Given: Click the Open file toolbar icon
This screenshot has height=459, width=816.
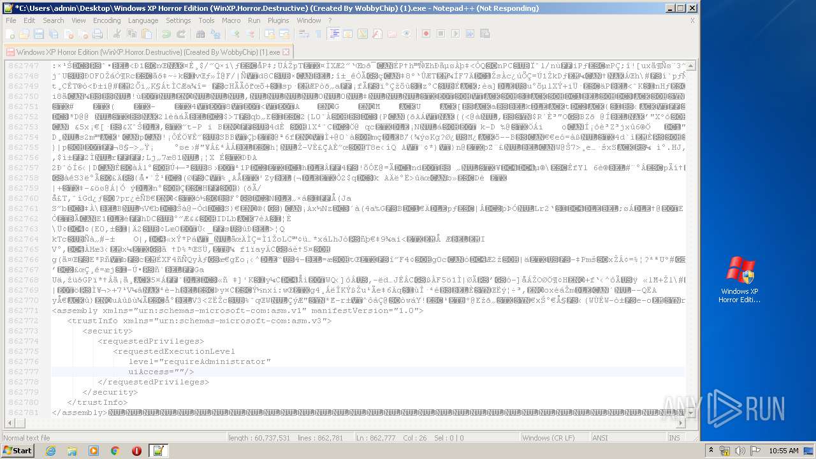Looking at the screenshot, I should pos(24,34).
